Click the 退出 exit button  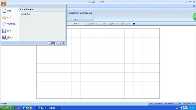(61, 43)
